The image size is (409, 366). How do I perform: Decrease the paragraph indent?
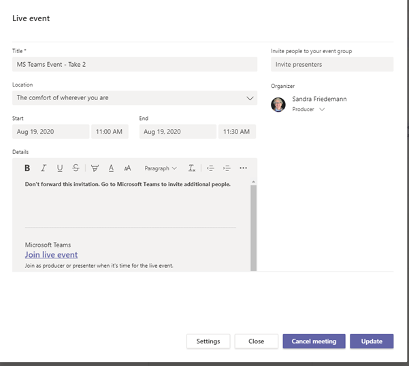pyautogui.click(x=211, y=168)
